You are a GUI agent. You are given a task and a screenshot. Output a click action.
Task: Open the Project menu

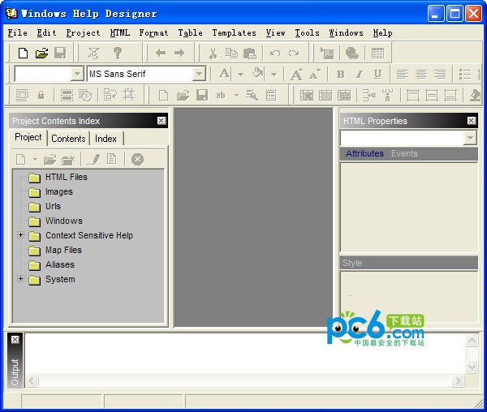tap(83, 33)
